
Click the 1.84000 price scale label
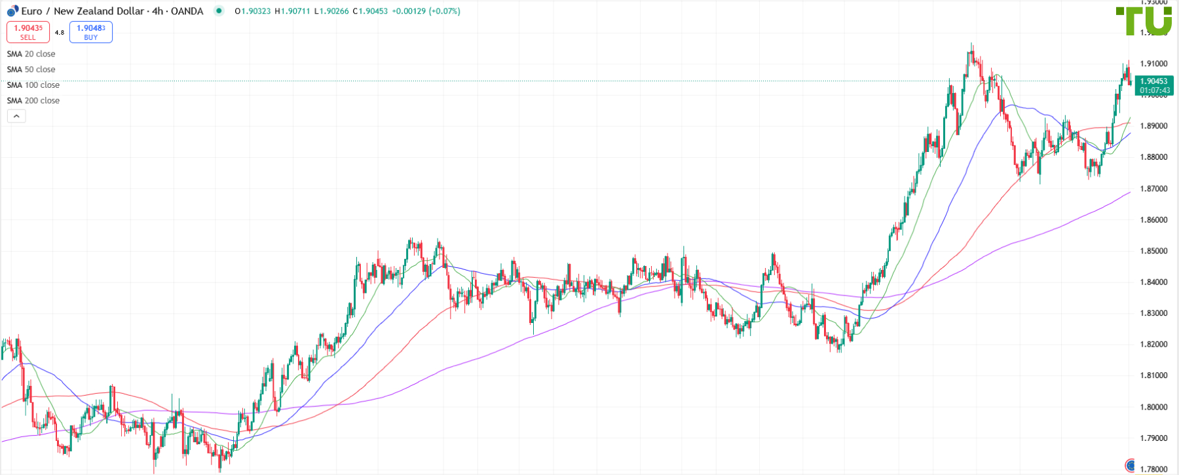[x=1154, y=282]
